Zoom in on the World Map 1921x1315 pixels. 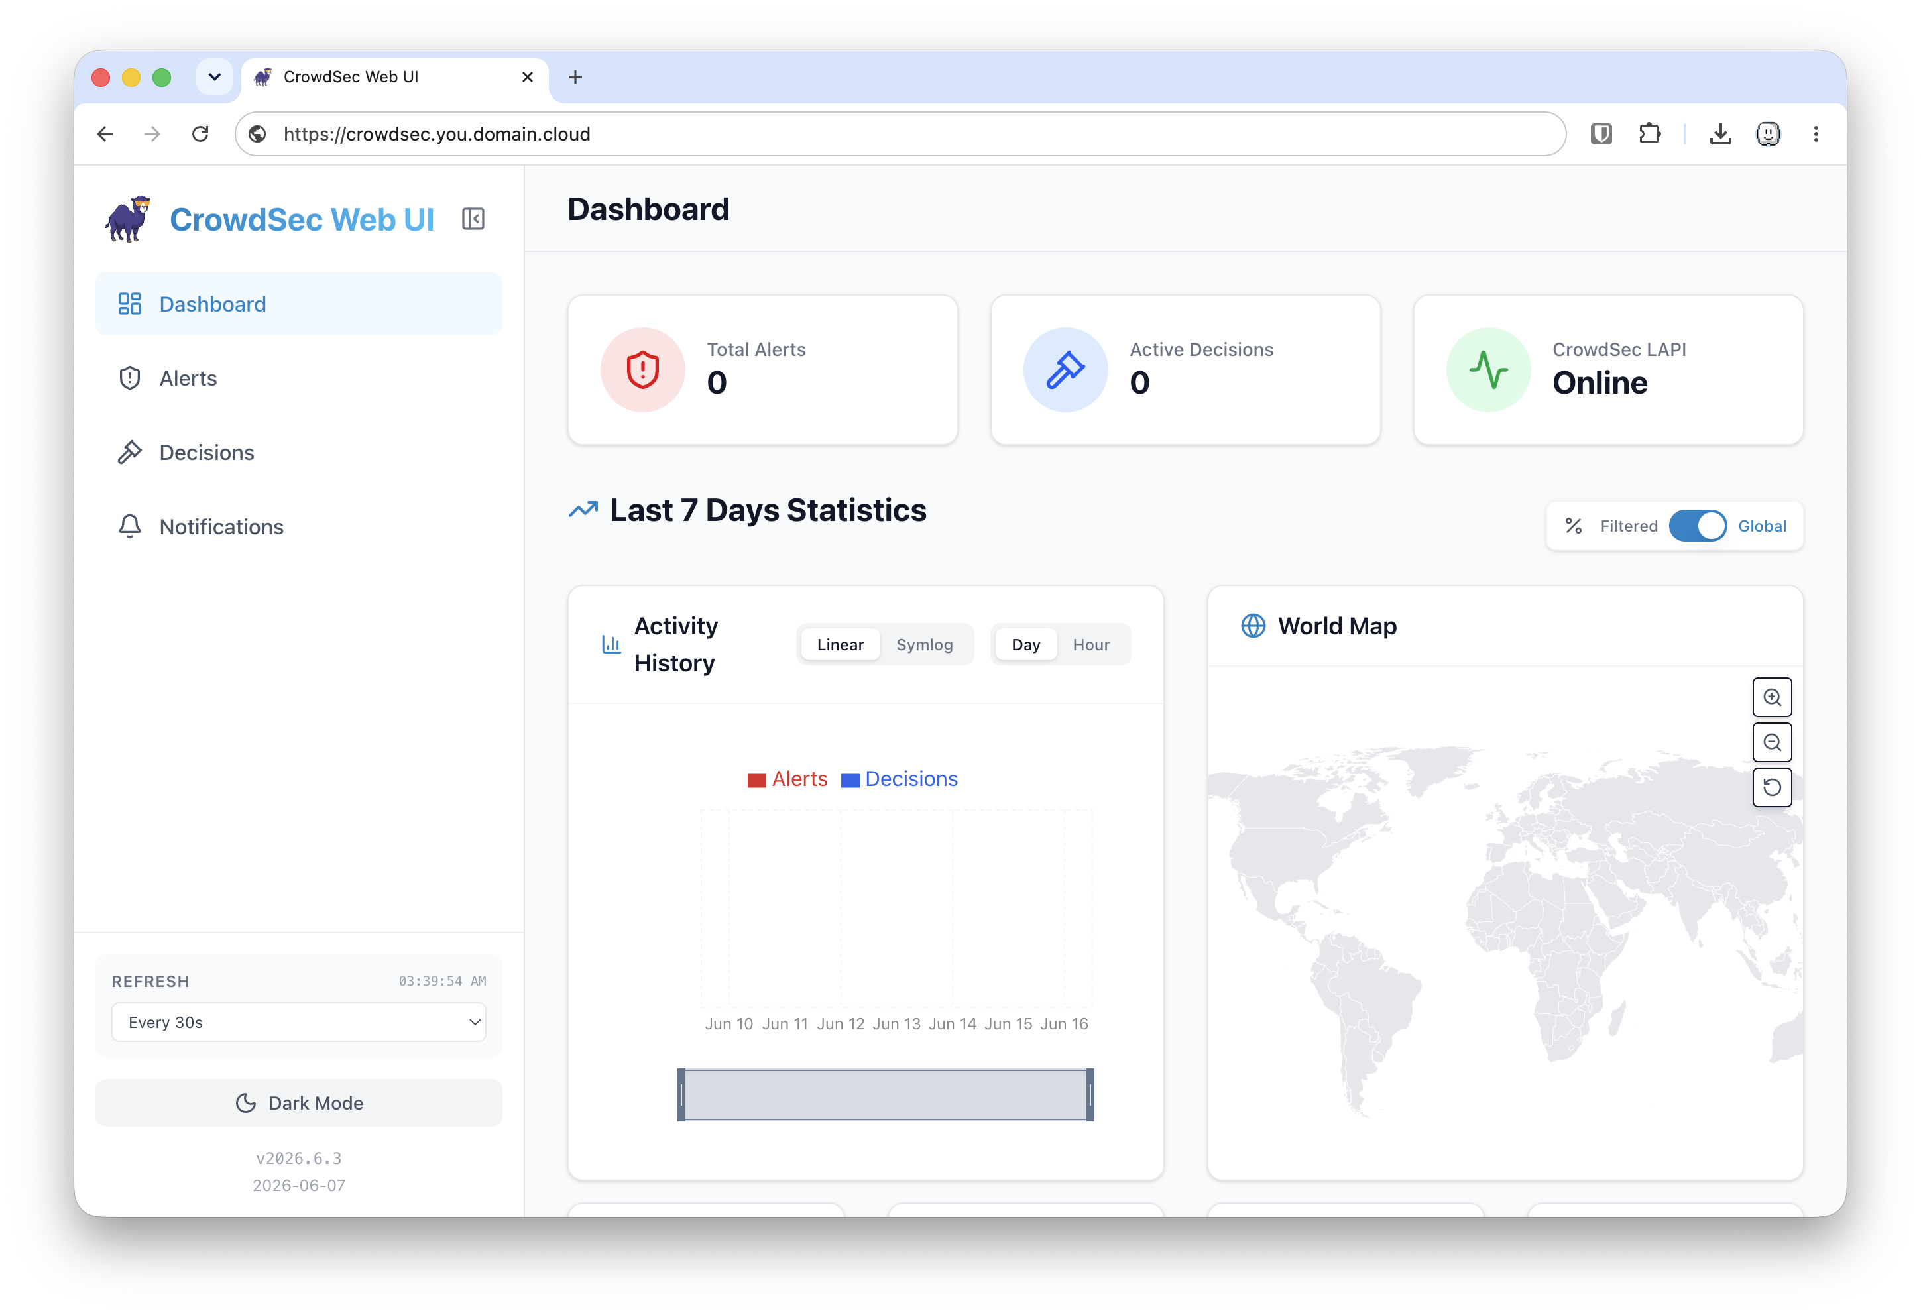coord(1773,697)
